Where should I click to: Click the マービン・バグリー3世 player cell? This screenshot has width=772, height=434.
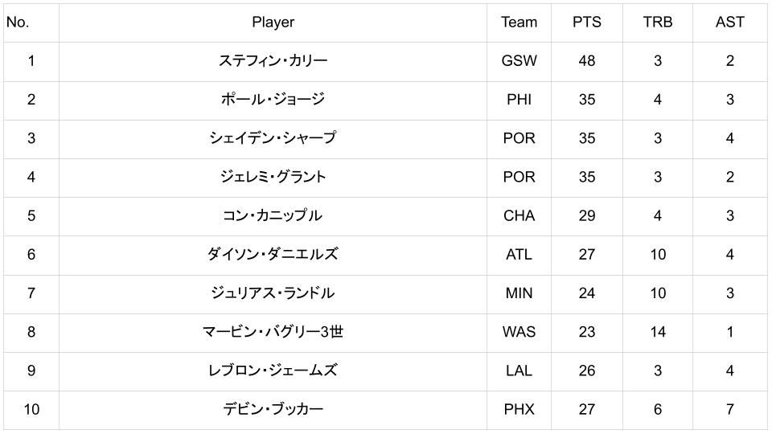point(273,331)
